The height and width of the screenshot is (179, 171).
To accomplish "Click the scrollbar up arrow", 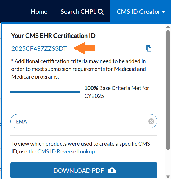I will pyautogui.click(x=168, y=27).
